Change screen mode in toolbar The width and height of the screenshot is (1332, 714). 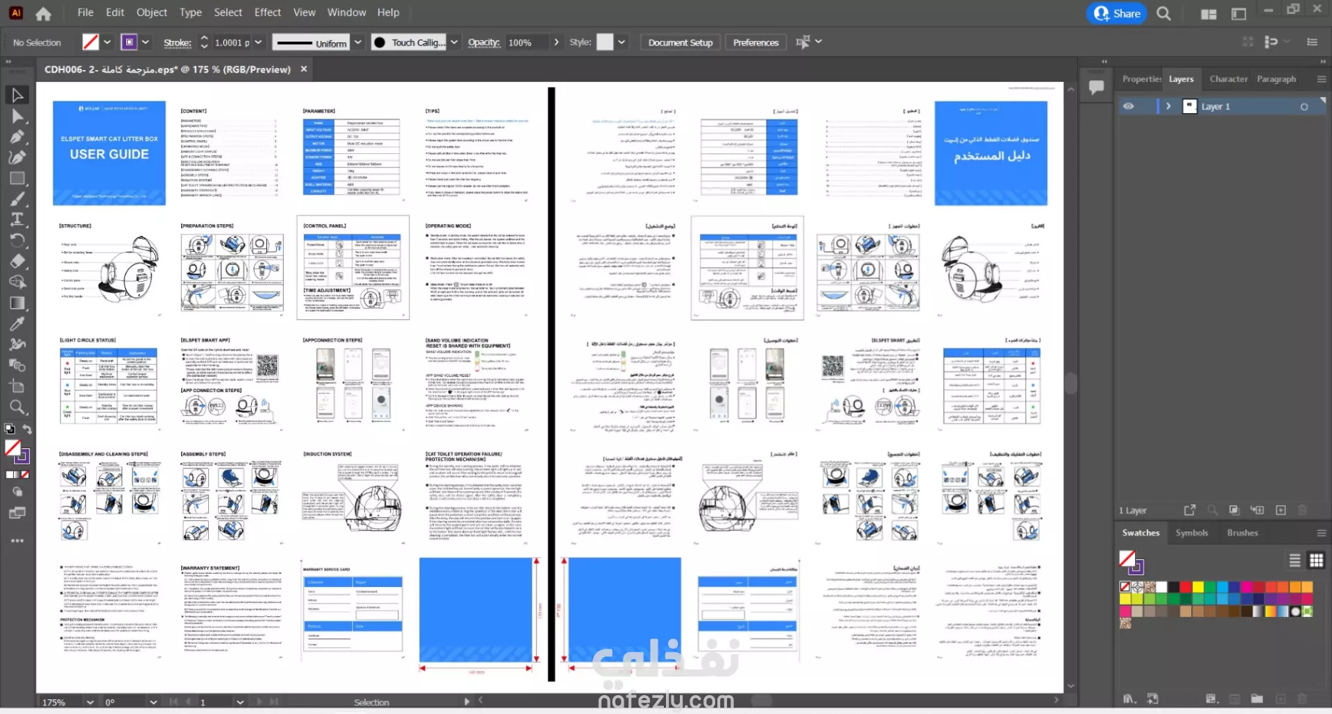(x=17, y=513)
